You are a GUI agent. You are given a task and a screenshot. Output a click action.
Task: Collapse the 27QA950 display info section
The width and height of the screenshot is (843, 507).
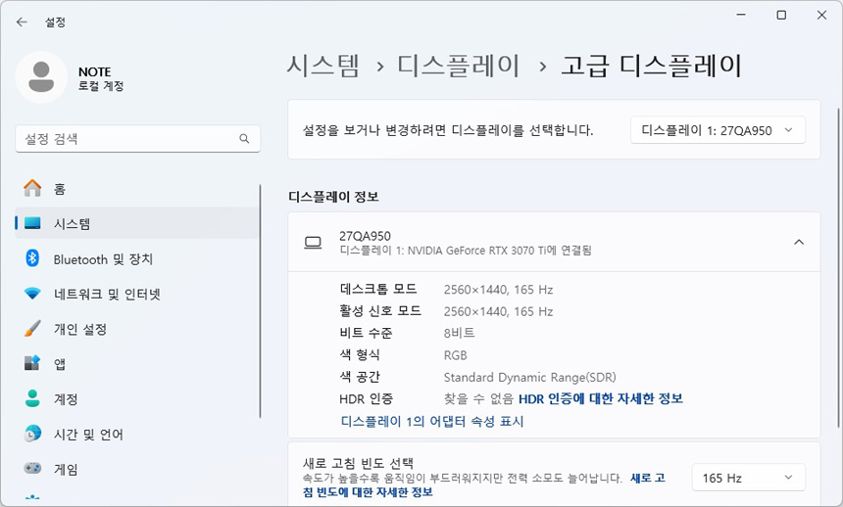798,243
